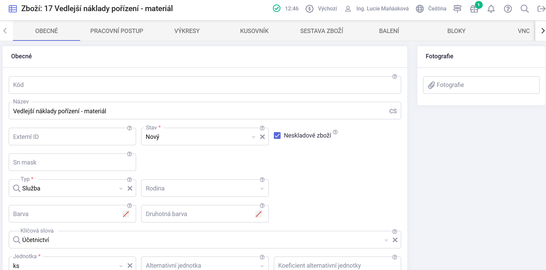Image resolution: width=546 pixels, height=270 pixels.
Task: Click the signpost icon in the header
Action: pyautogui.click(x=457, y=9)
